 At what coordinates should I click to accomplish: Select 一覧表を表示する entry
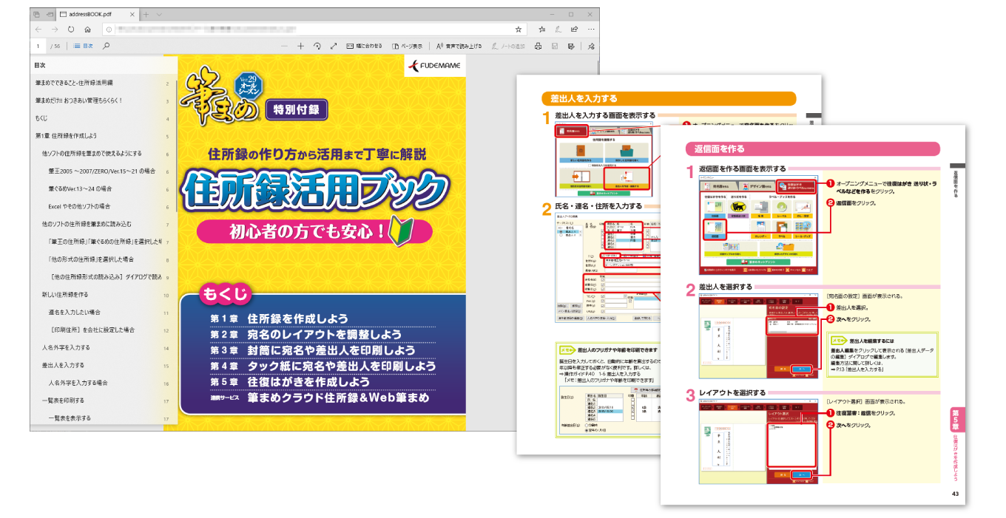(x=70, y=418)
